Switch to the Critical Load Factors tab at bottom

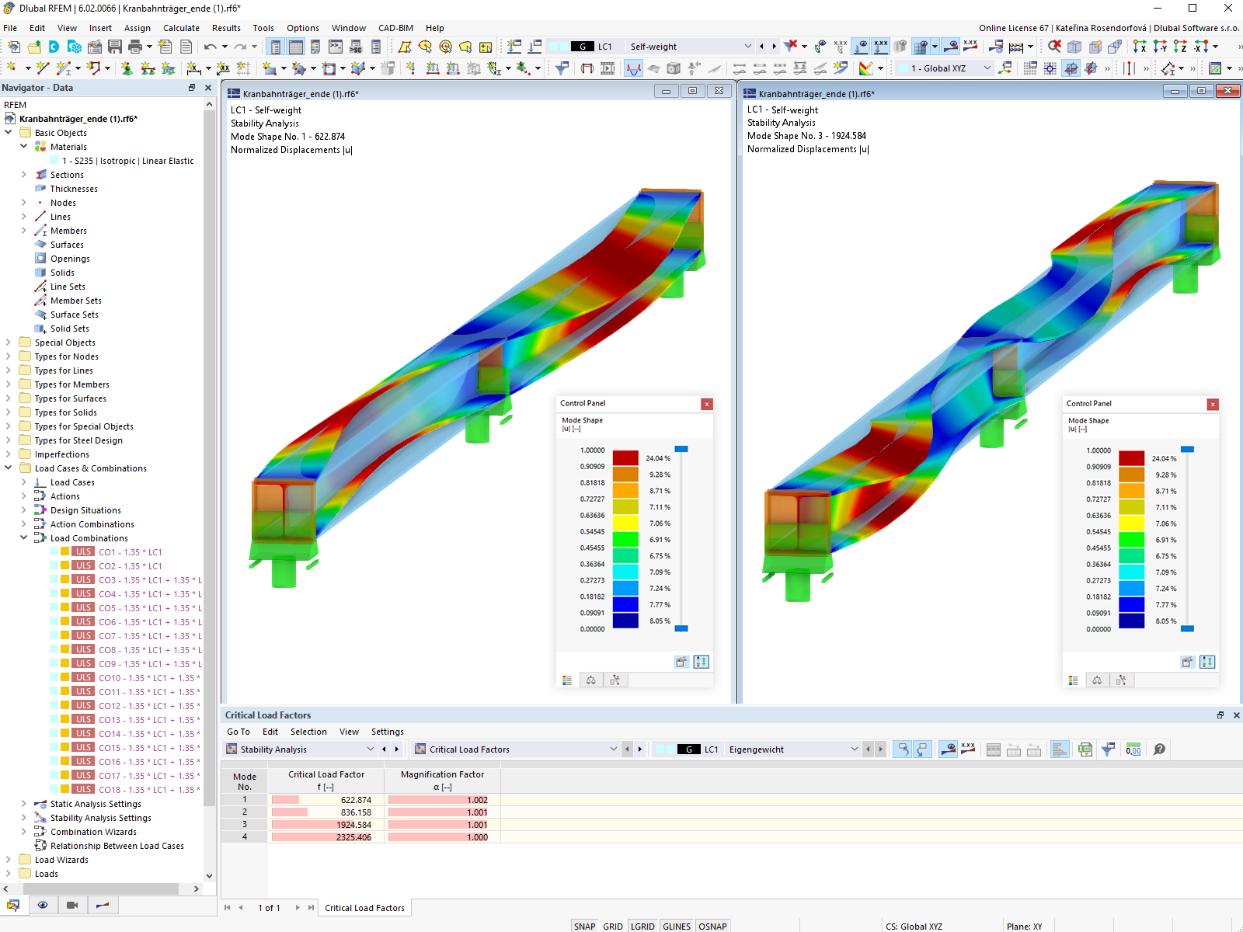[364, 907]
